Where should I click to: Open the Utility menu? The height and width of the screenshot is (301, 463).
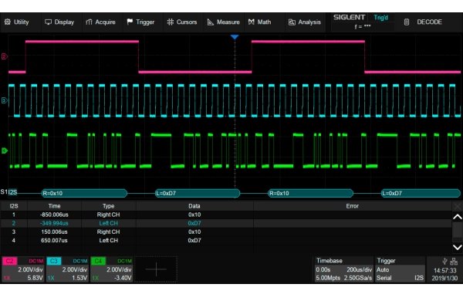pos(17,22)
